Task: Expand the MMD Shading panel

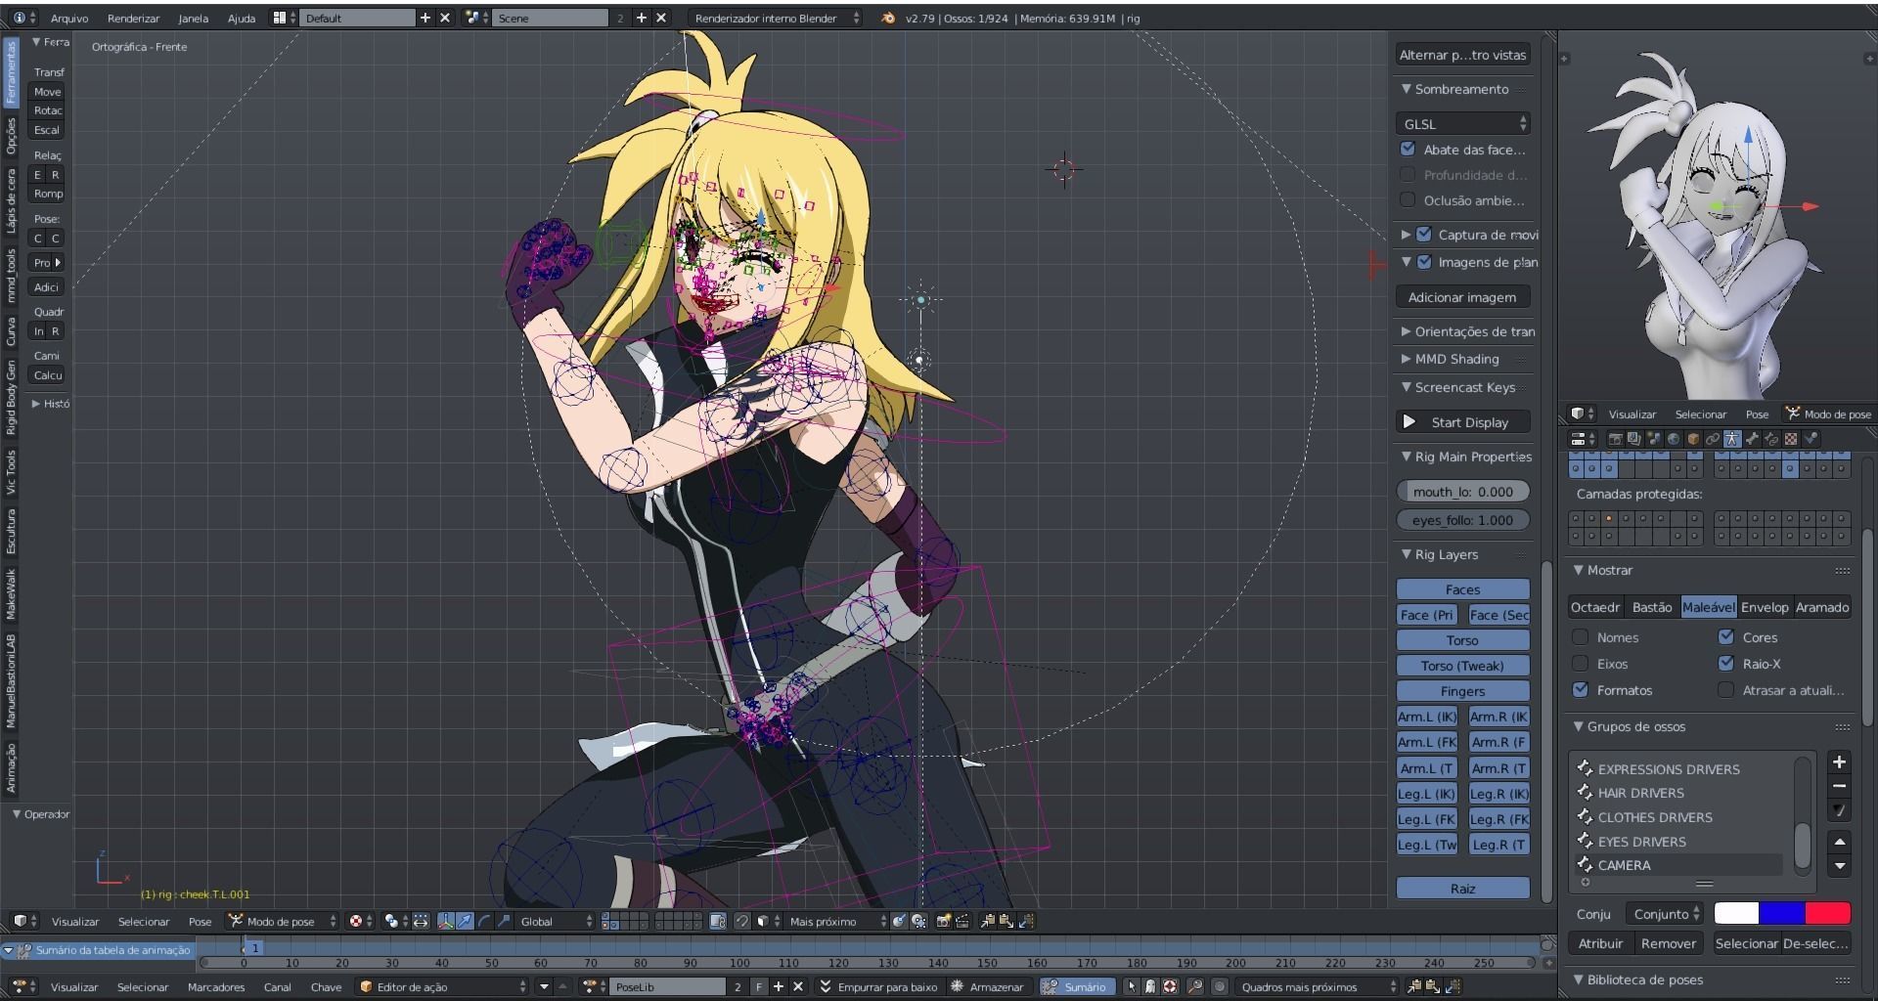Action: (1450, 359)
